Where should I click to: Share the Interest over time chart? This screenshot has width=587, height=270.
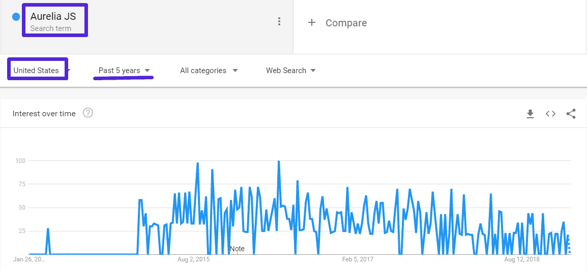571,114
